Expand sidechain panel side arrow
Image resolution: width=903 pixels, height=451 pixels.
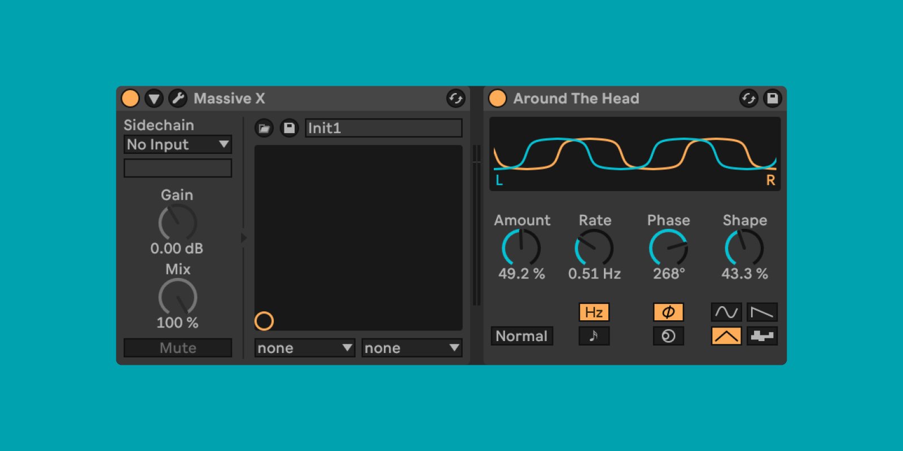[244, 238]
